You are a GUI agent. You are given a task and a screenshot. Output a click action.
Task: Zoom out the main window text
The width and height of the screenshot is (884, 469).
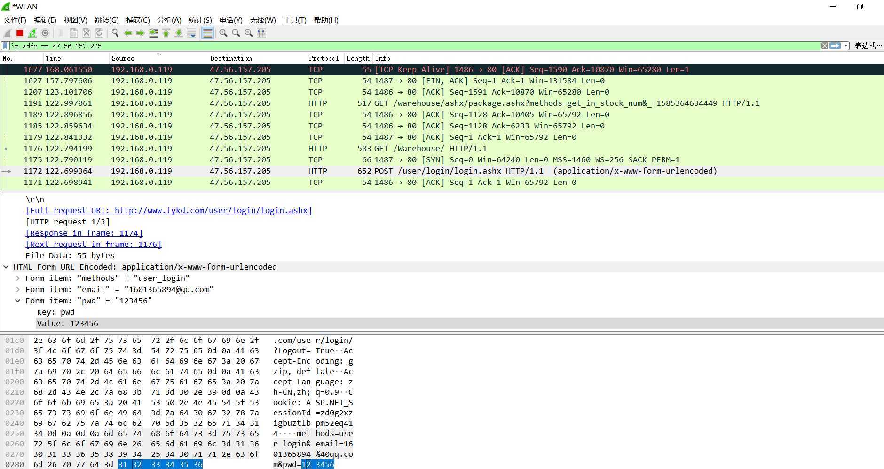click(x=236, y=33)
